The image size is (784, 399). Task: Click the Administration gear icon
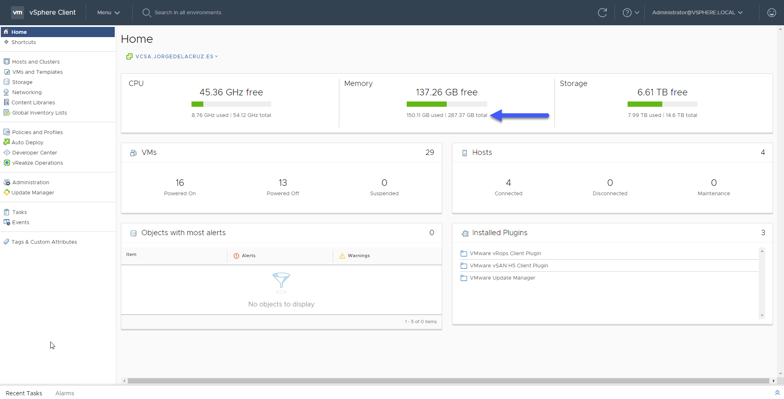click(x=7, y=182)
